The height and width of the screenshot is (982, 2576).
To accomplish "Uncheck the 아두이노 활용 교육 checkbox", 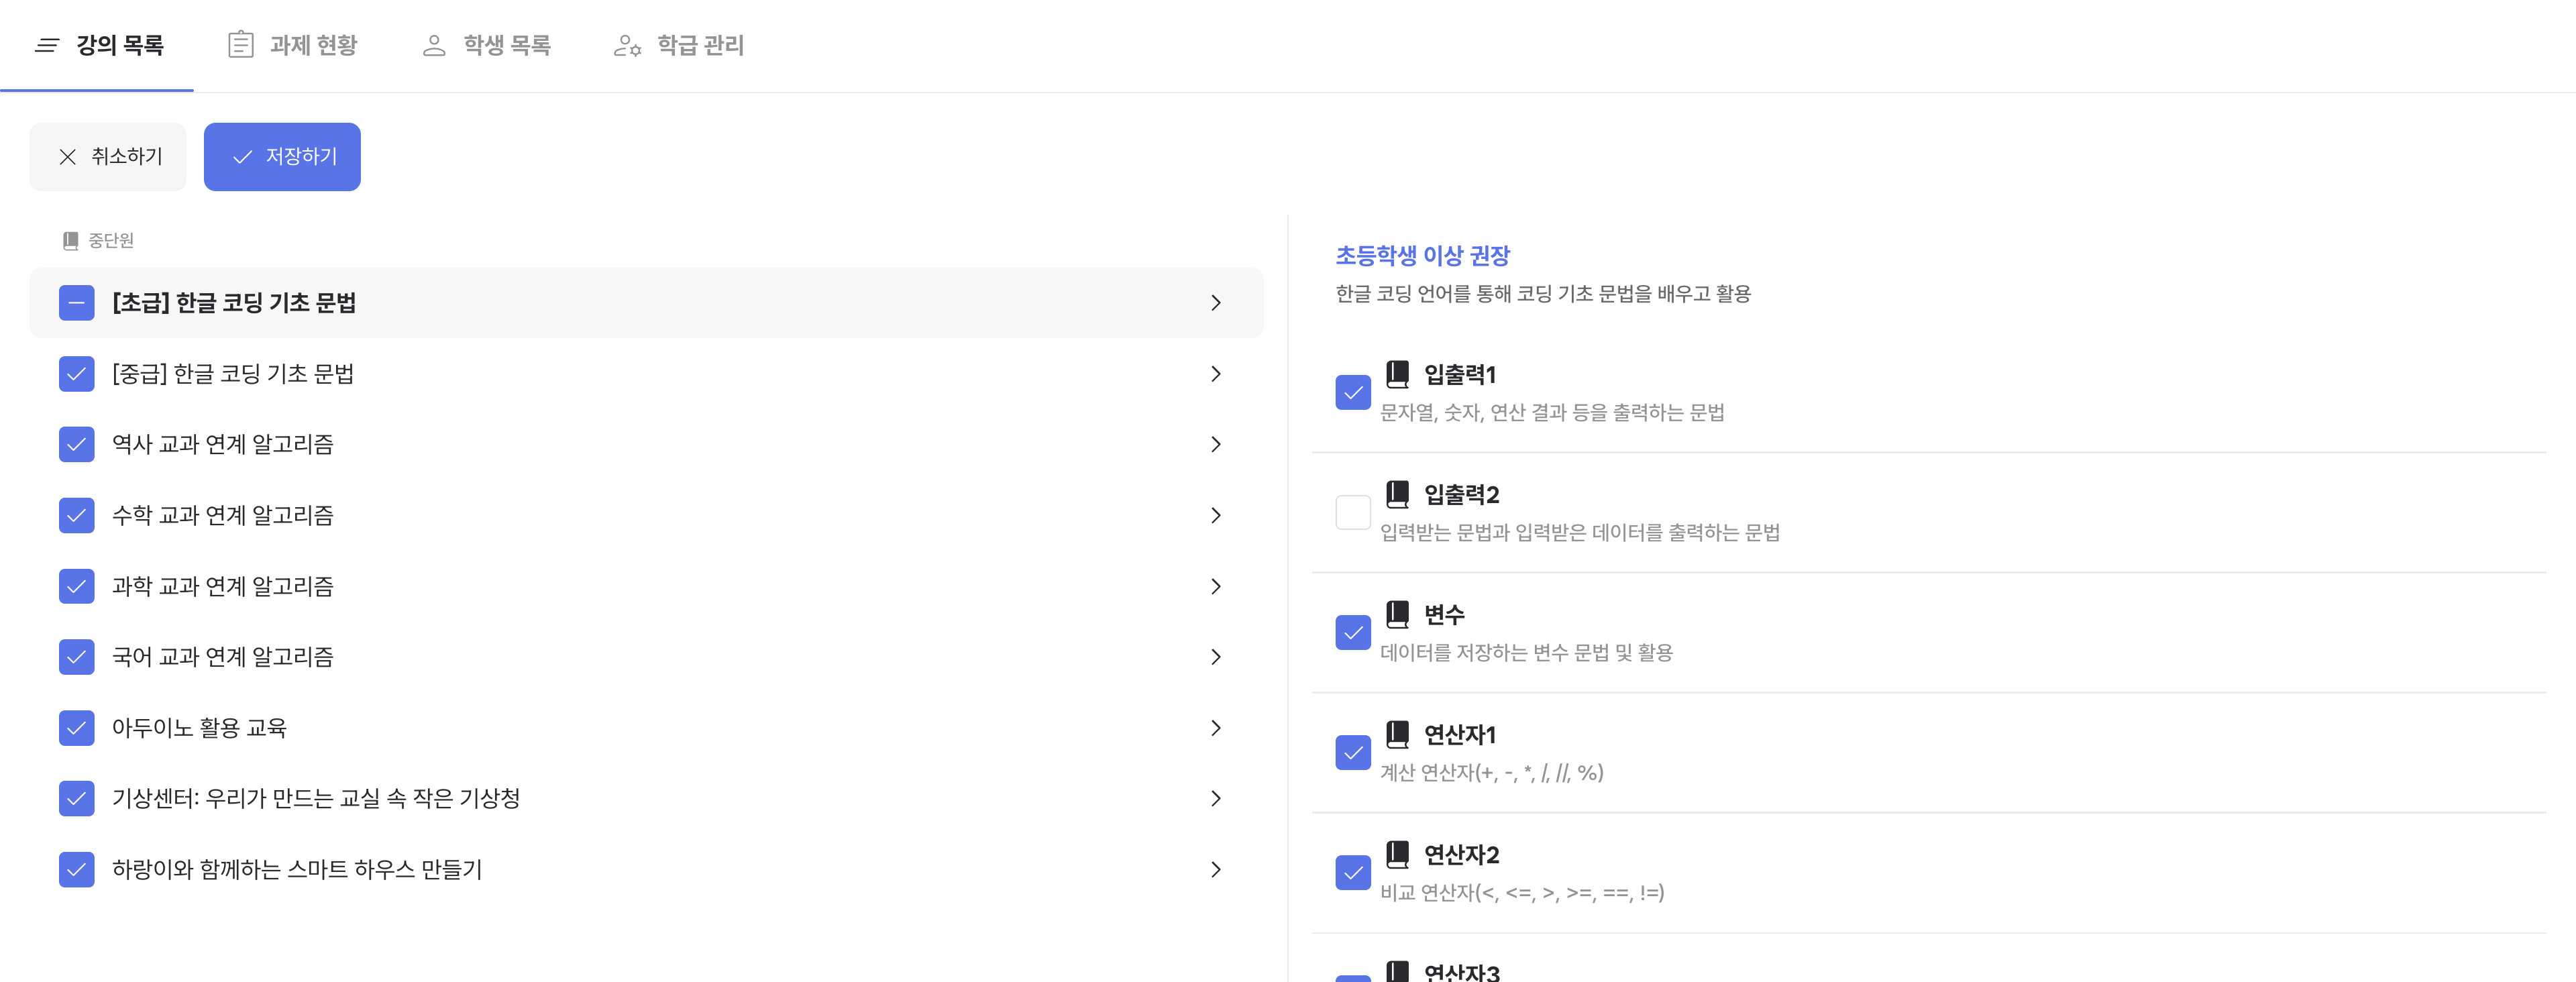I will pos(76,728).
